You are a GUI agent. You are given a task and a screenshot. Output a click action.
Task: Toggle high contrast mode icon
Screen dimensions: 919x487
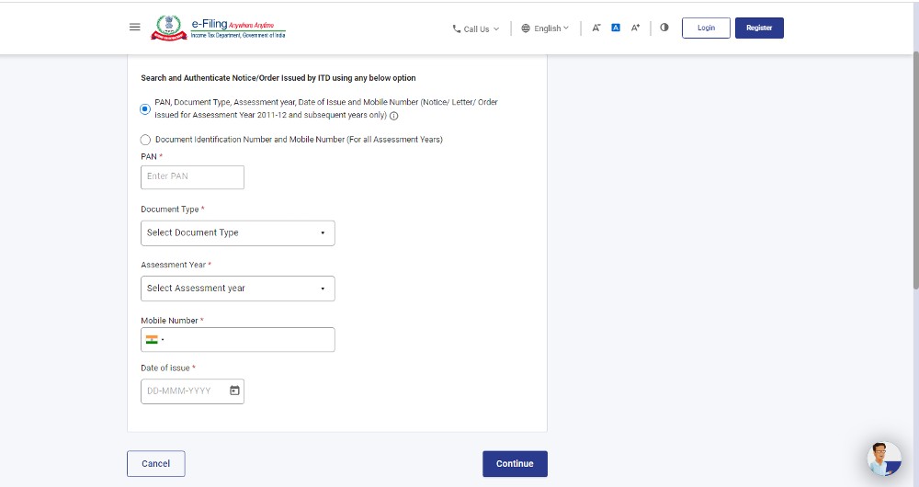click(664, 28)
